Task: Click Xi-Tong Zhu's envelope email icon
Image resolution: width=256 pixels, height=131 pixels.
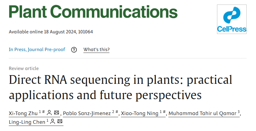Action: (x=57, y=113)
